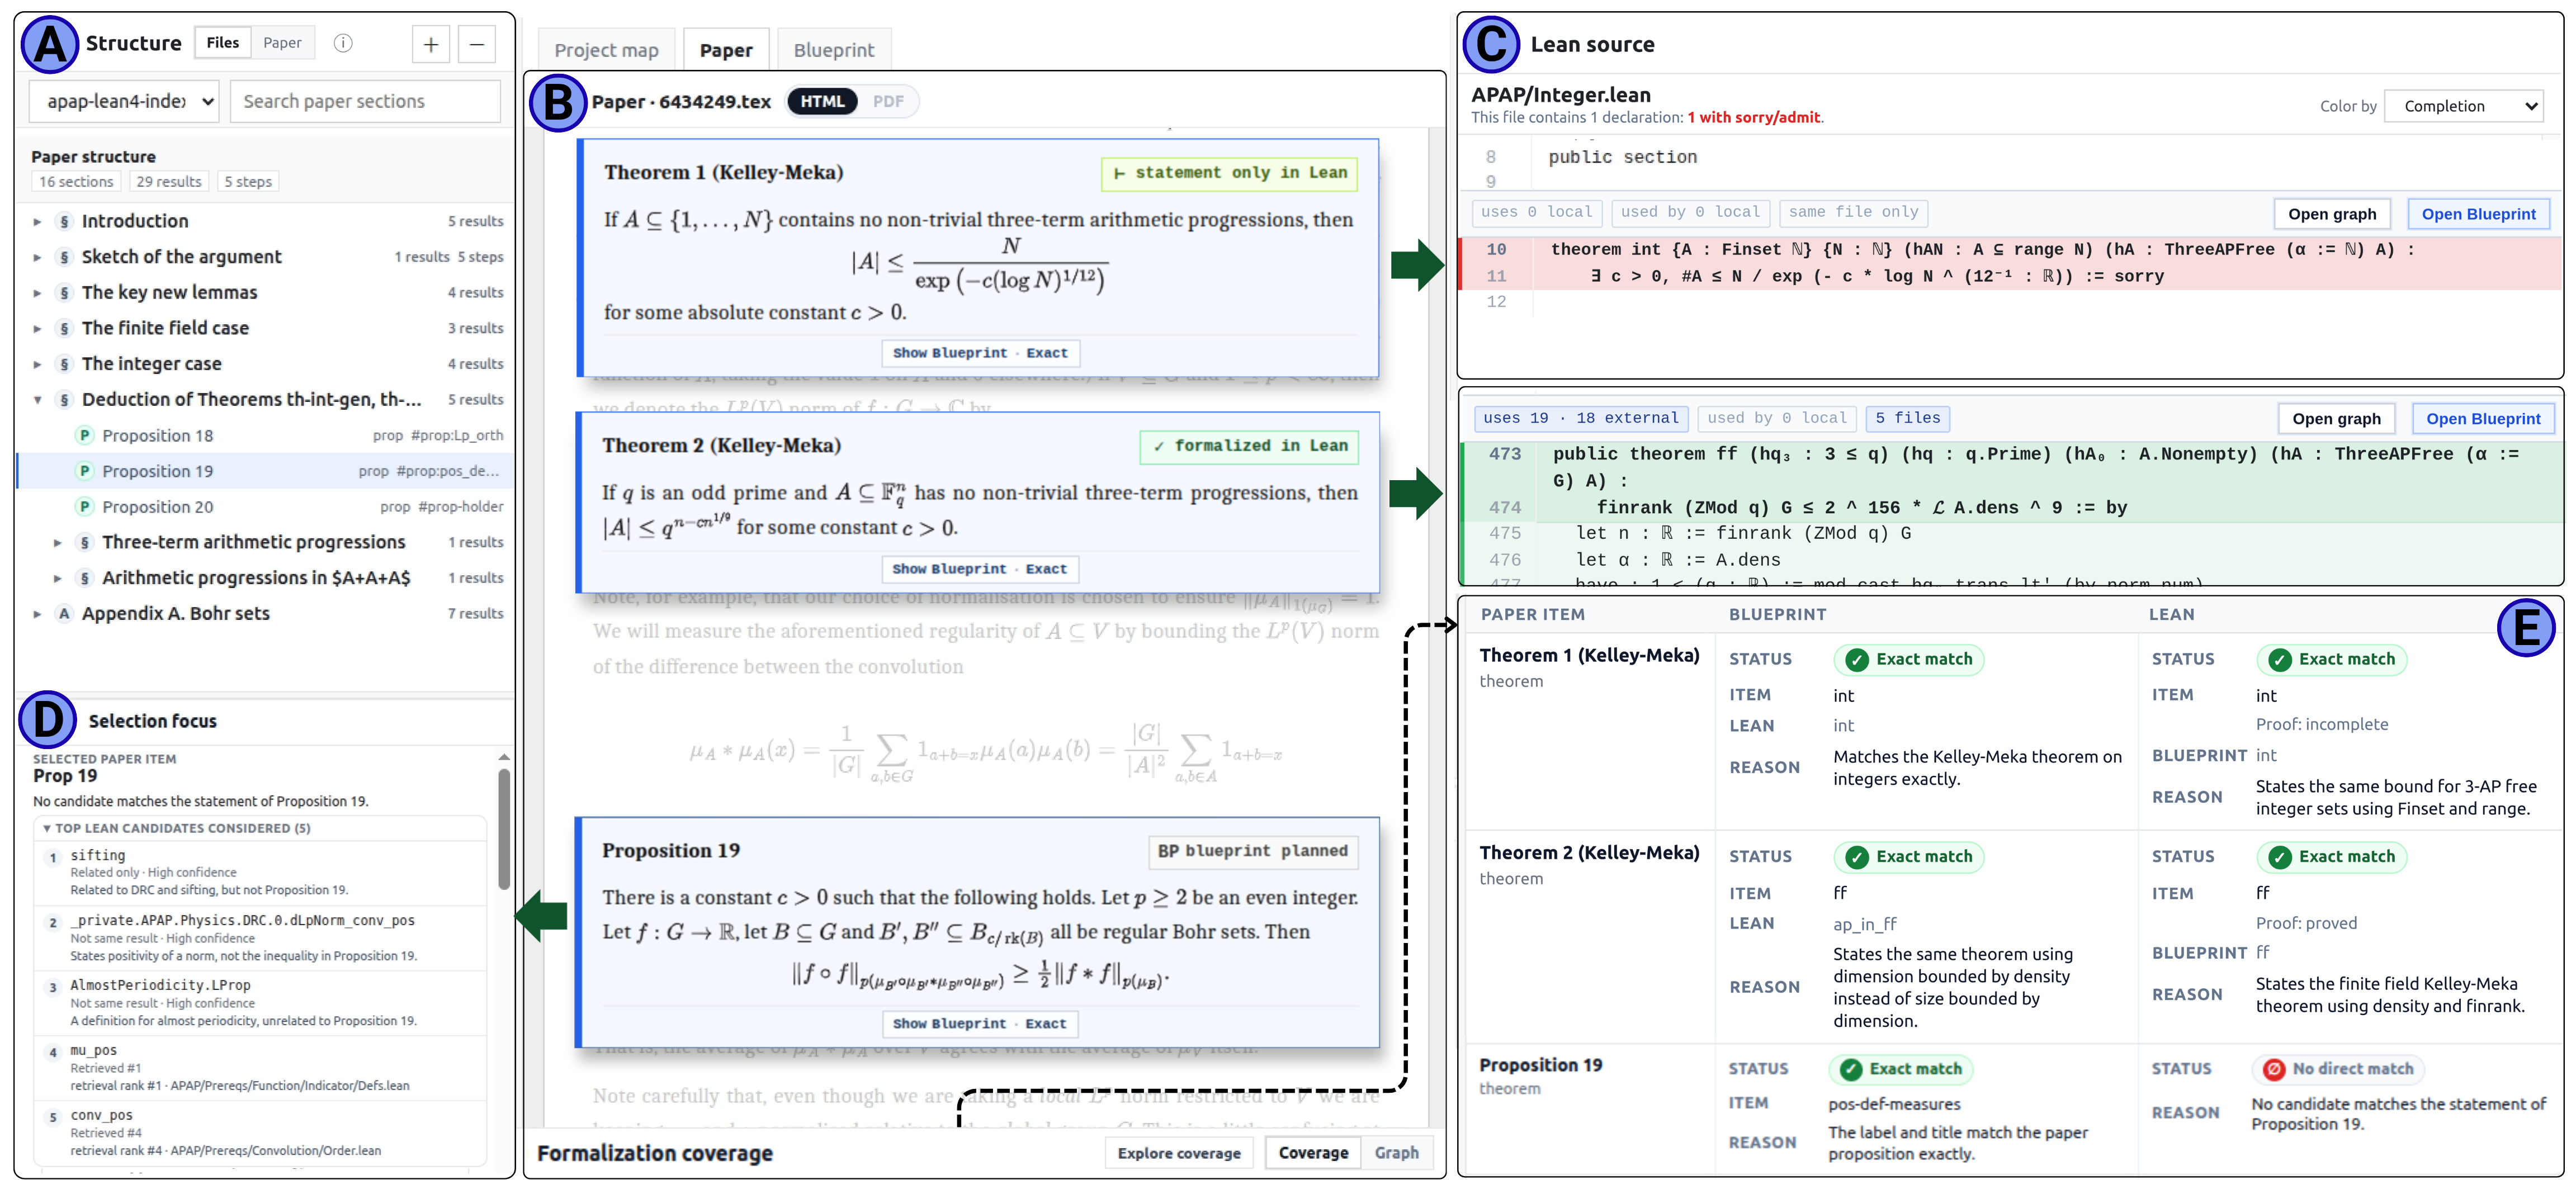The image size is (2576, 1180).
Task: Click the P icon of Proposition 18
Action: click(x=85, y=435)
